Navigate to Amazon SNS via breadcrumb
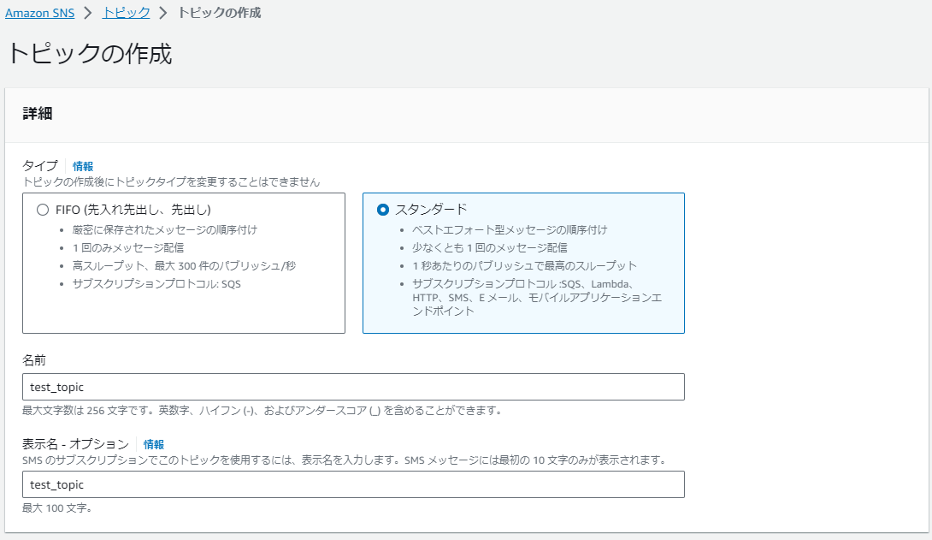Viewport: 932px width, 540px height. coord(39,13)
